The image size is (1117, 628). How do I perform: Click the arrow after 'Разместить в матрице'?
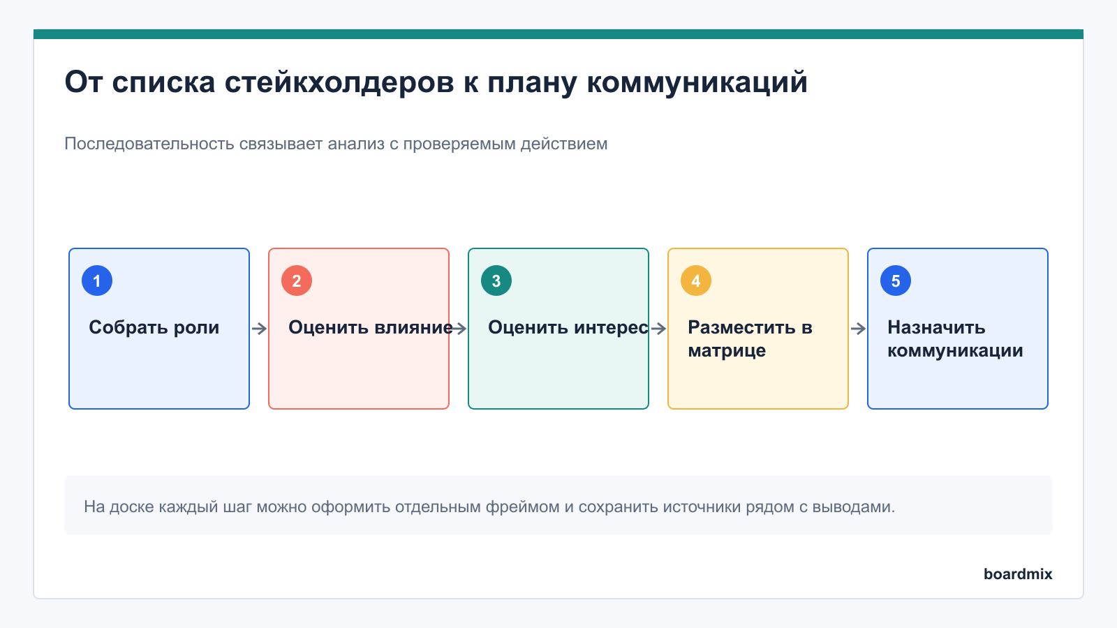point(858,329)
